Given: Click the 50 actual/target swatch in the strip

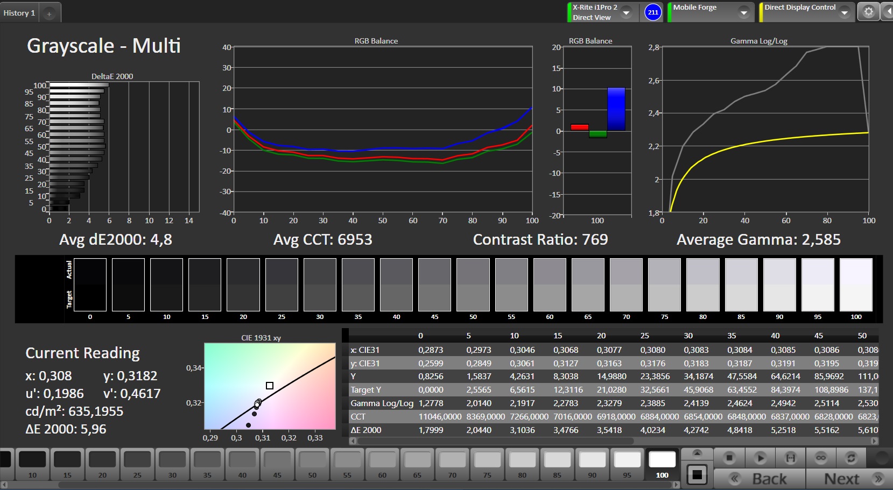Looking at the screenshot, I should coord(473,285).
